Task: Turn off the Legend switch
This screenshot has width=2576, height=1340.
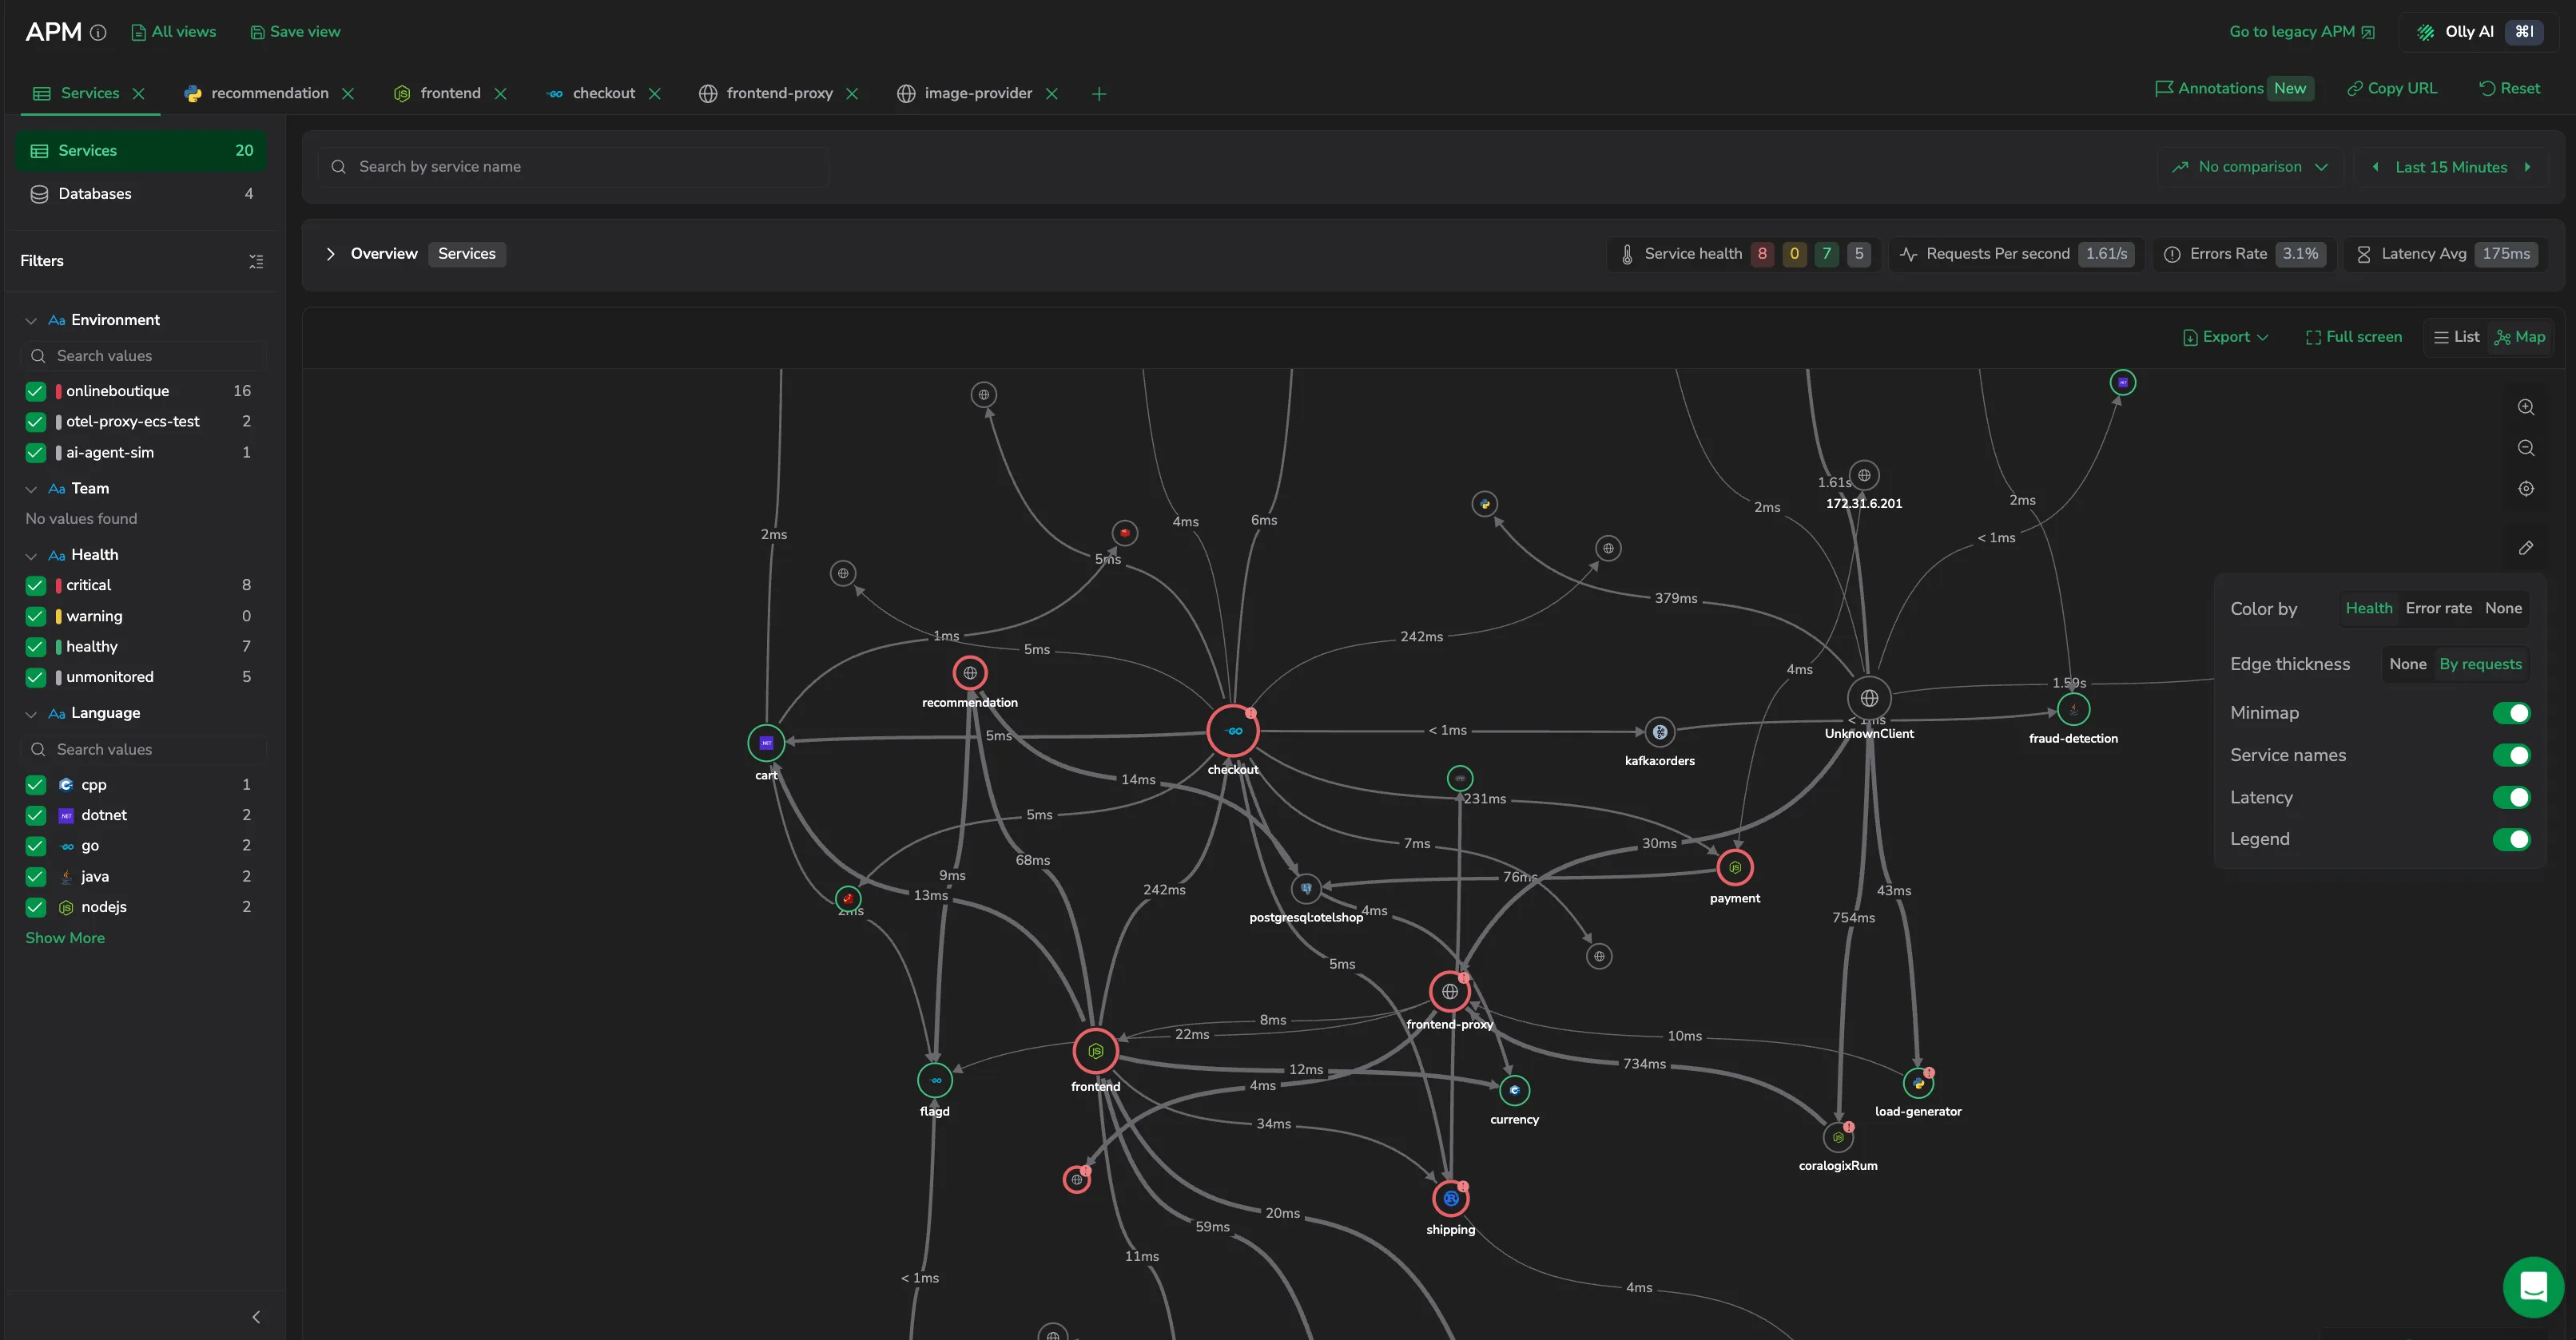Action: (2511, 839)
